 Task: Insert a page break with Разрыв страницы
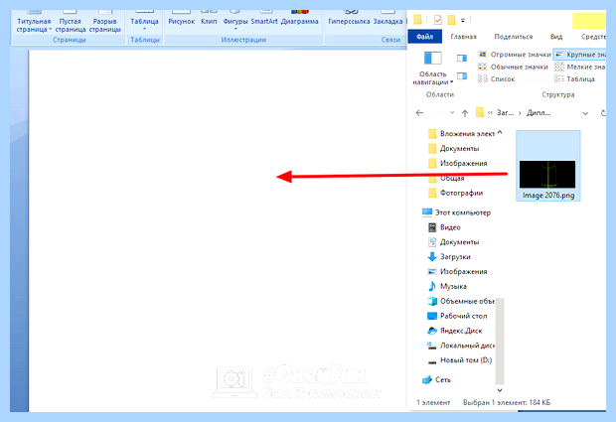[105, 22]
